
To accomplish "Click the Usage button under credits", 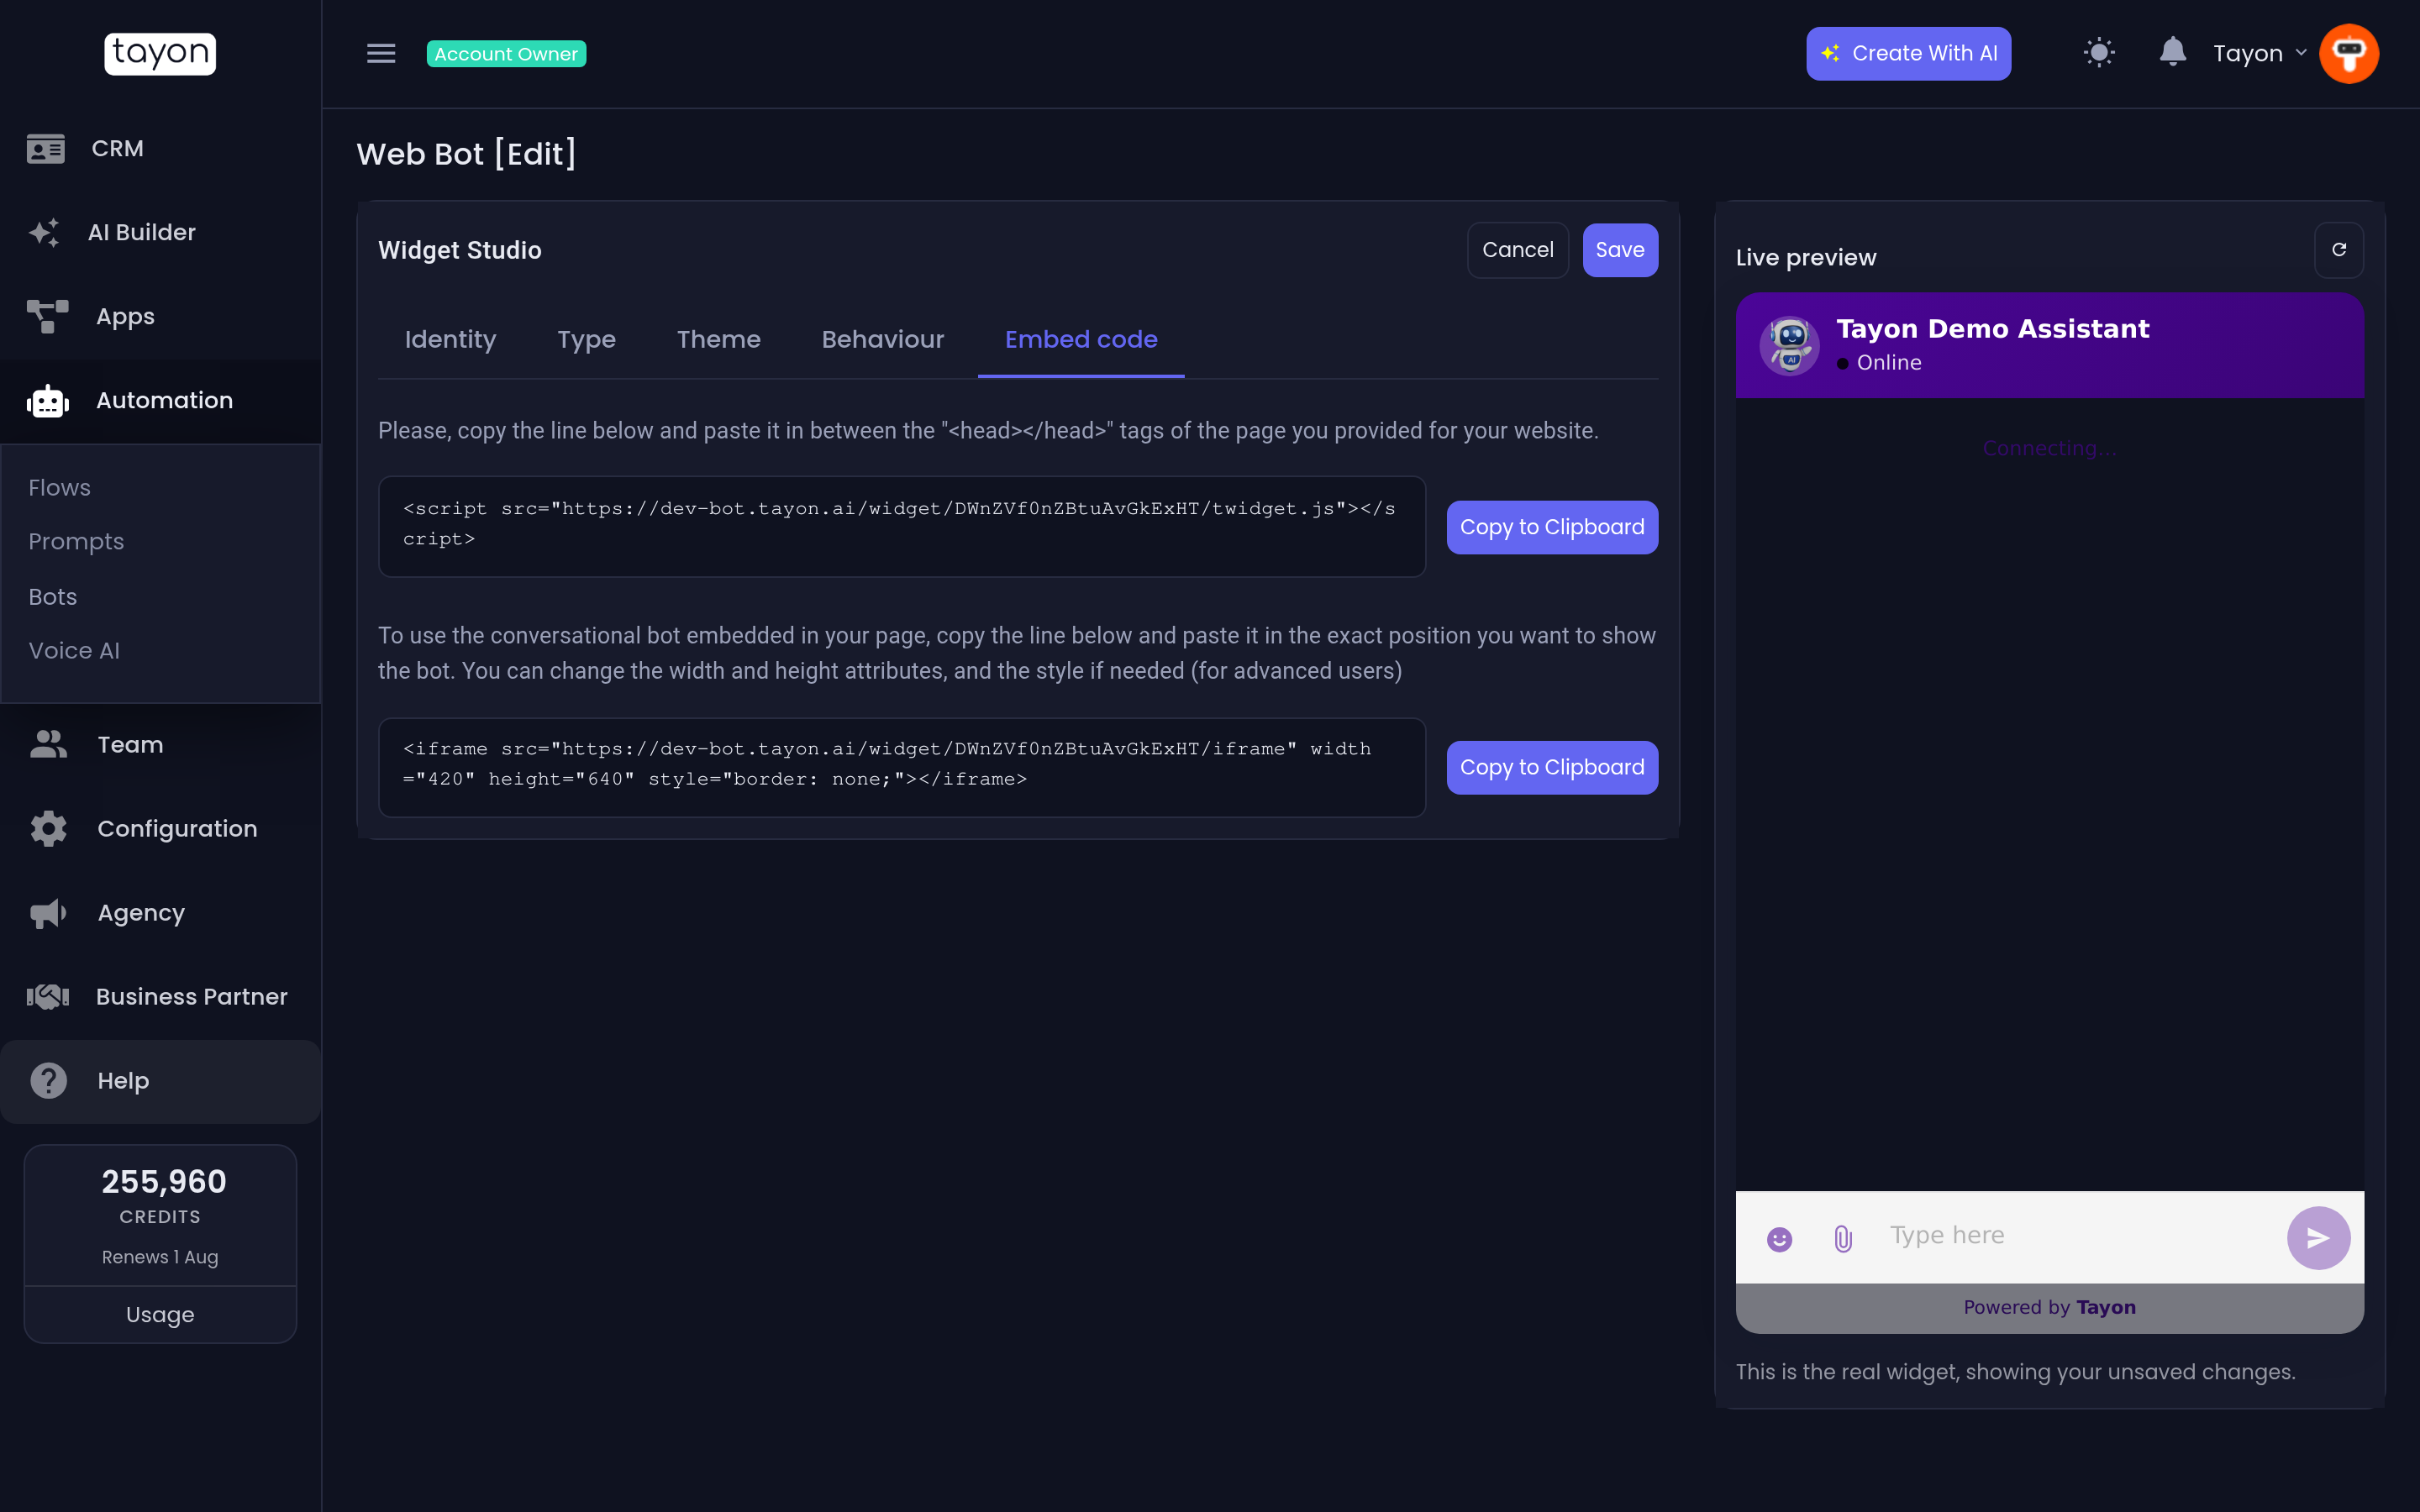I will point(160,1314).
